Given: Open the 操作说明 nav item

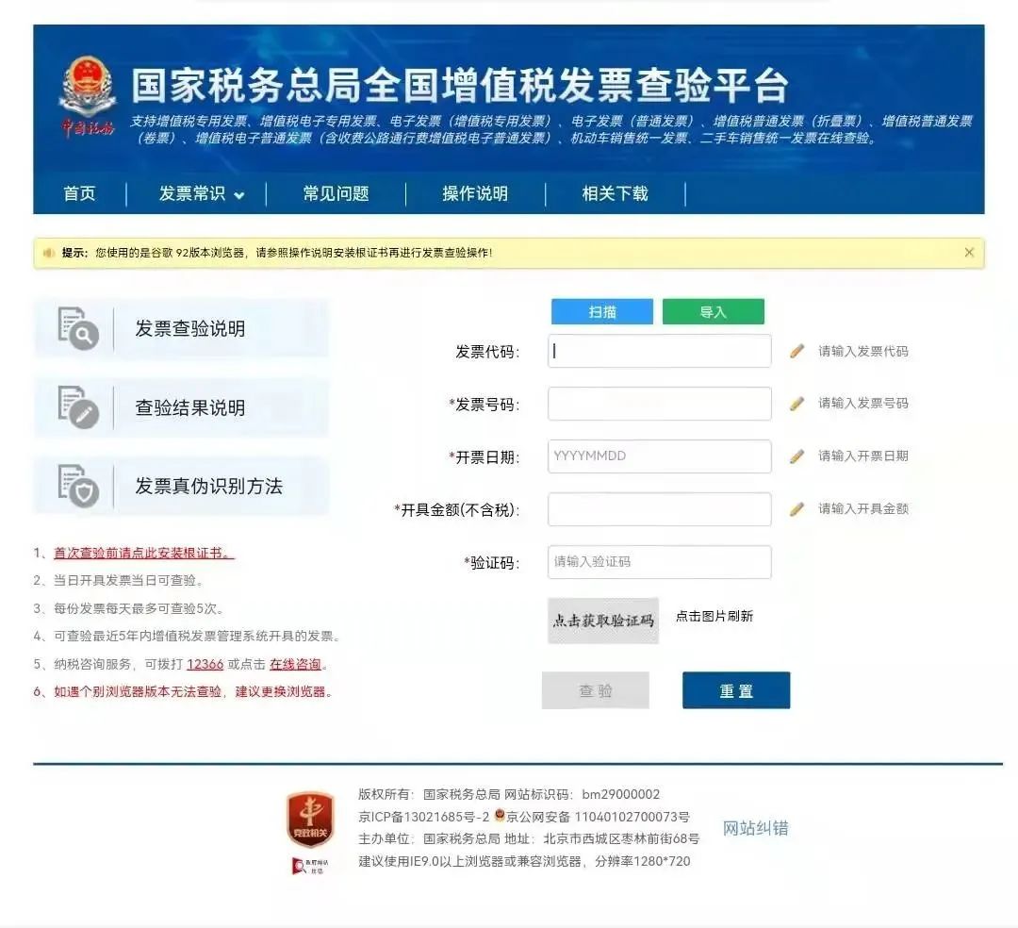Looking at the screenshot, I should coord(475,193).
